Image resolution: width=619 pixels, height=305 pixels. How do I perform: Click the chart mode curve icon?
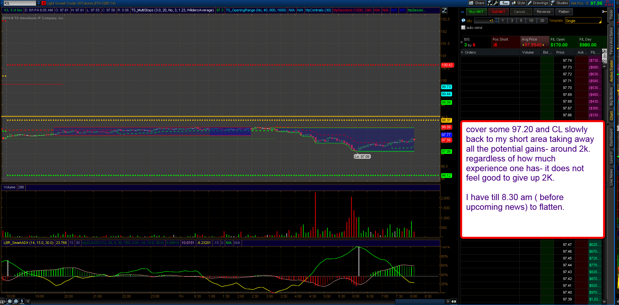[x=445, y=10]
